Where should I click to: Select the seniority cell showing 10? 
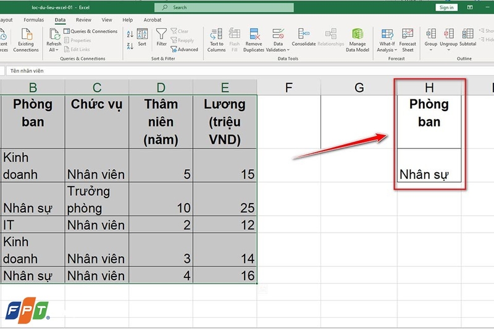(x=161, y=199)
